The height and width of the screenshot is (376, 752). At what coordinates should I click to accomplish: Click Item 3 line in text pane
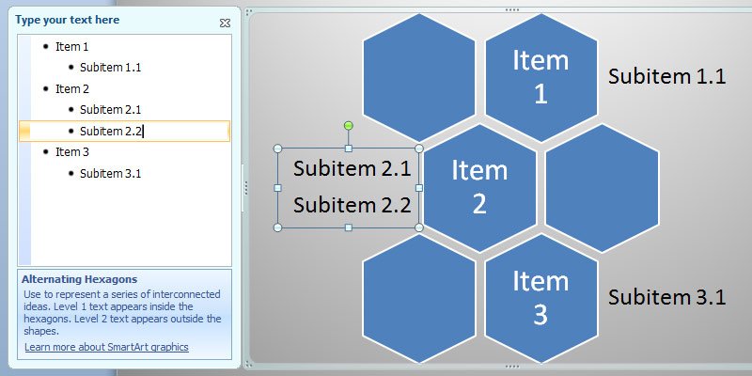(124, 152)
